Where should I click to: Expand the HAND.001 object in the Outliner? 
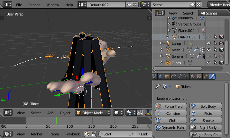pyautogui.click(x=168, y=36)
